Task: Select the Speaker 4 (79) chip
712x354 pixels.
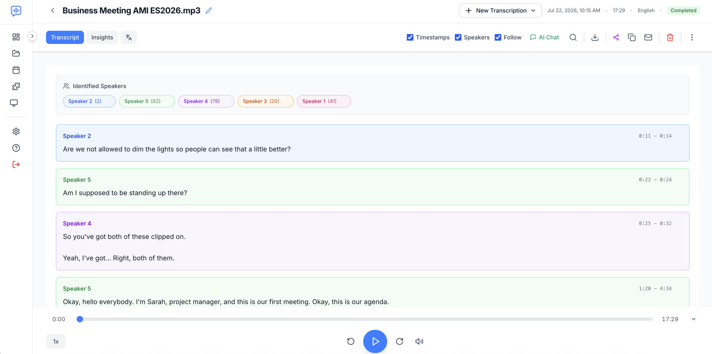Action: (206, 101)
